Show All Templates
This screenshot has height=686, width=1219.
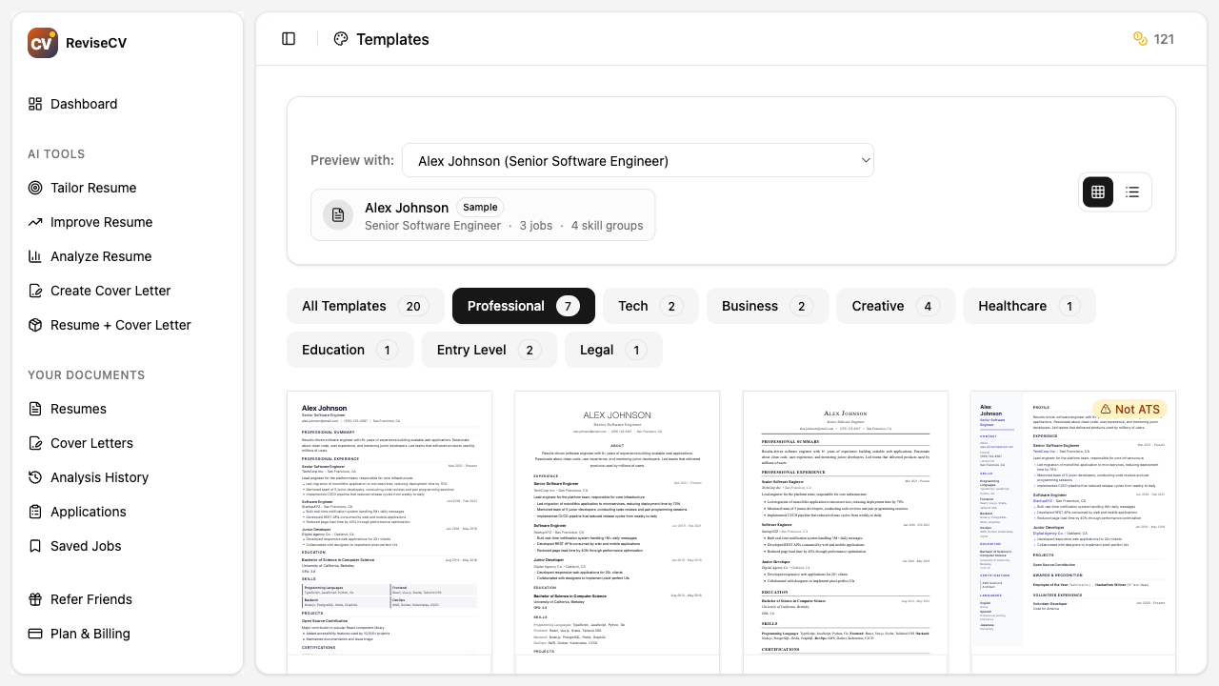(365, 306)
